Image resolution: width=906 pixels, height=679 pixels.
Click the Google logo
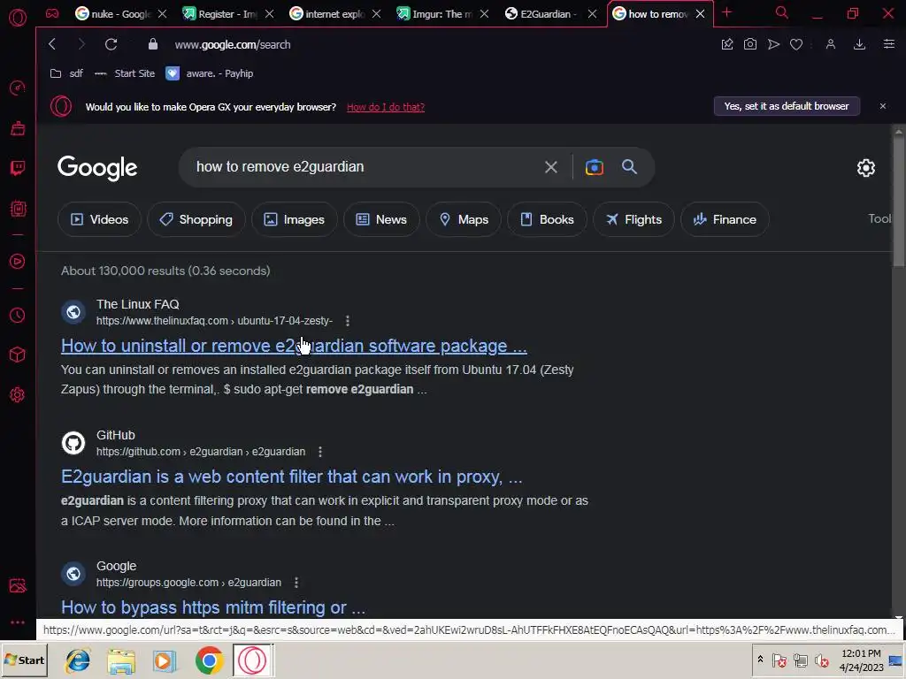(97, 168)
